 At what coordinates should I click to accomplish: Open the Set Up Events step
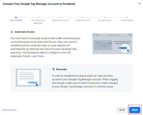tap(105, 20)
